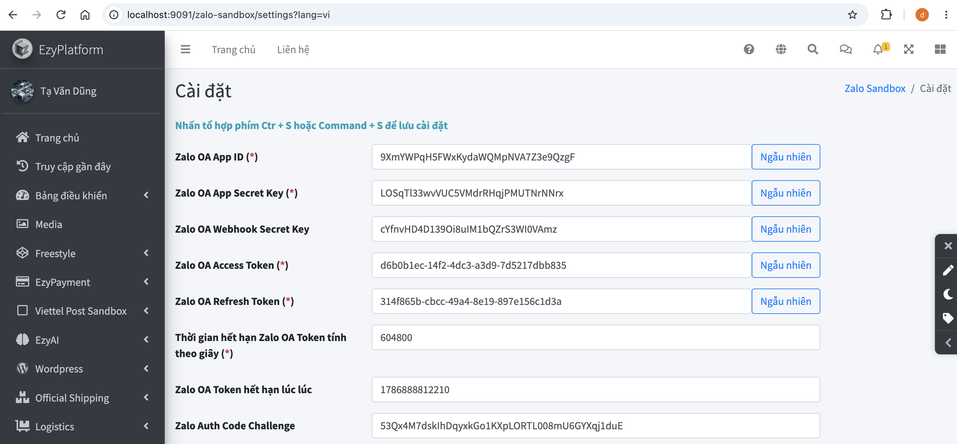This screenshot has height=444, width=957.
Task: Focus the Zalo OA Access Token field
Action: tap(562, 265)
